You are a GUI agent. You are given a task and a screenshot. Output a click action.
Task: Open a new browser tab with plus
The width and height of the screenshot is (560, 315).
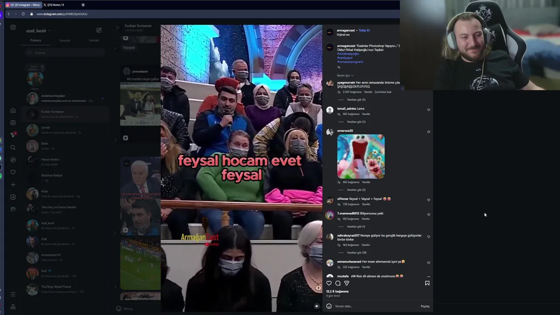83,5
